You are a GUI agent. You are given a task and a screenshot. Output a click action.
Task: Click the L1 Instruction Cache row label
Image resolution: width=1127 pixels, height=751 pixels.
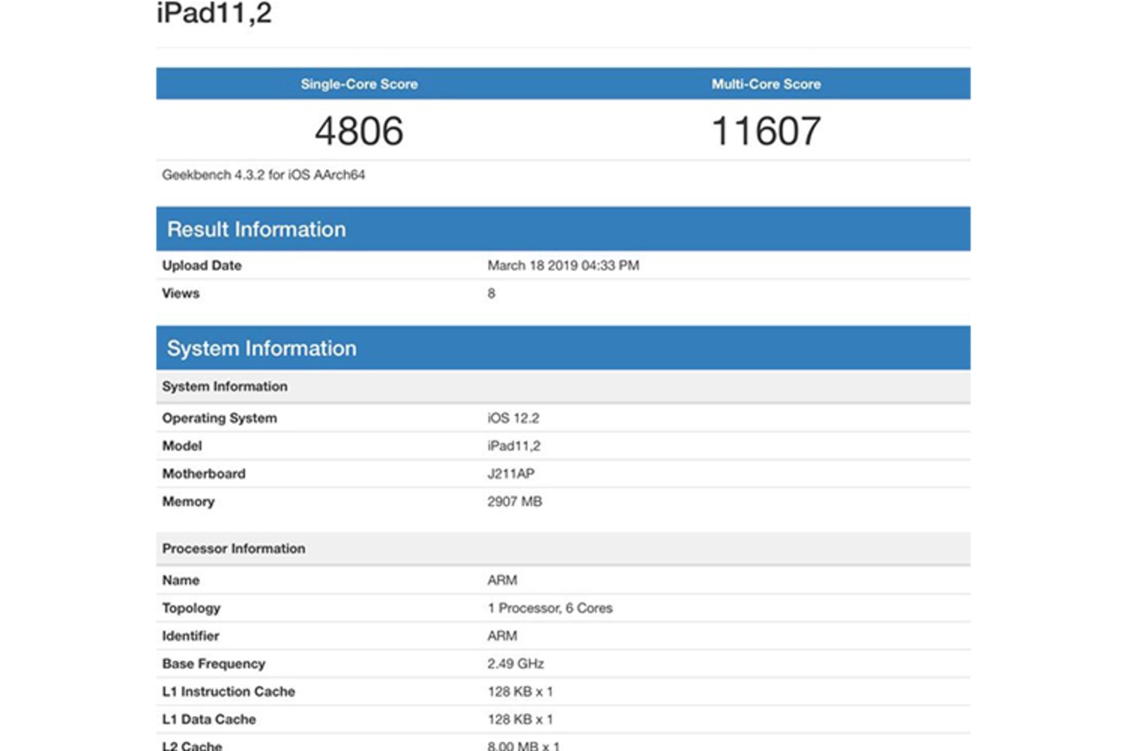[228, 692]
